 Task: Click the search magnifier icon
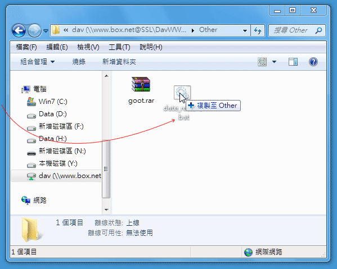[318, 30]
